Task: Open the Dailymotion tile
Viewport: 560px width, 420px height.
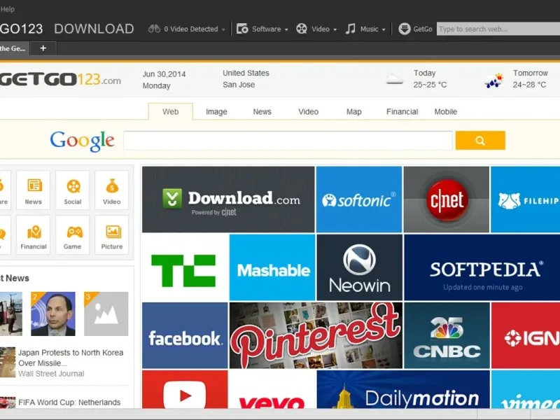Action: (x=403, y=389)
